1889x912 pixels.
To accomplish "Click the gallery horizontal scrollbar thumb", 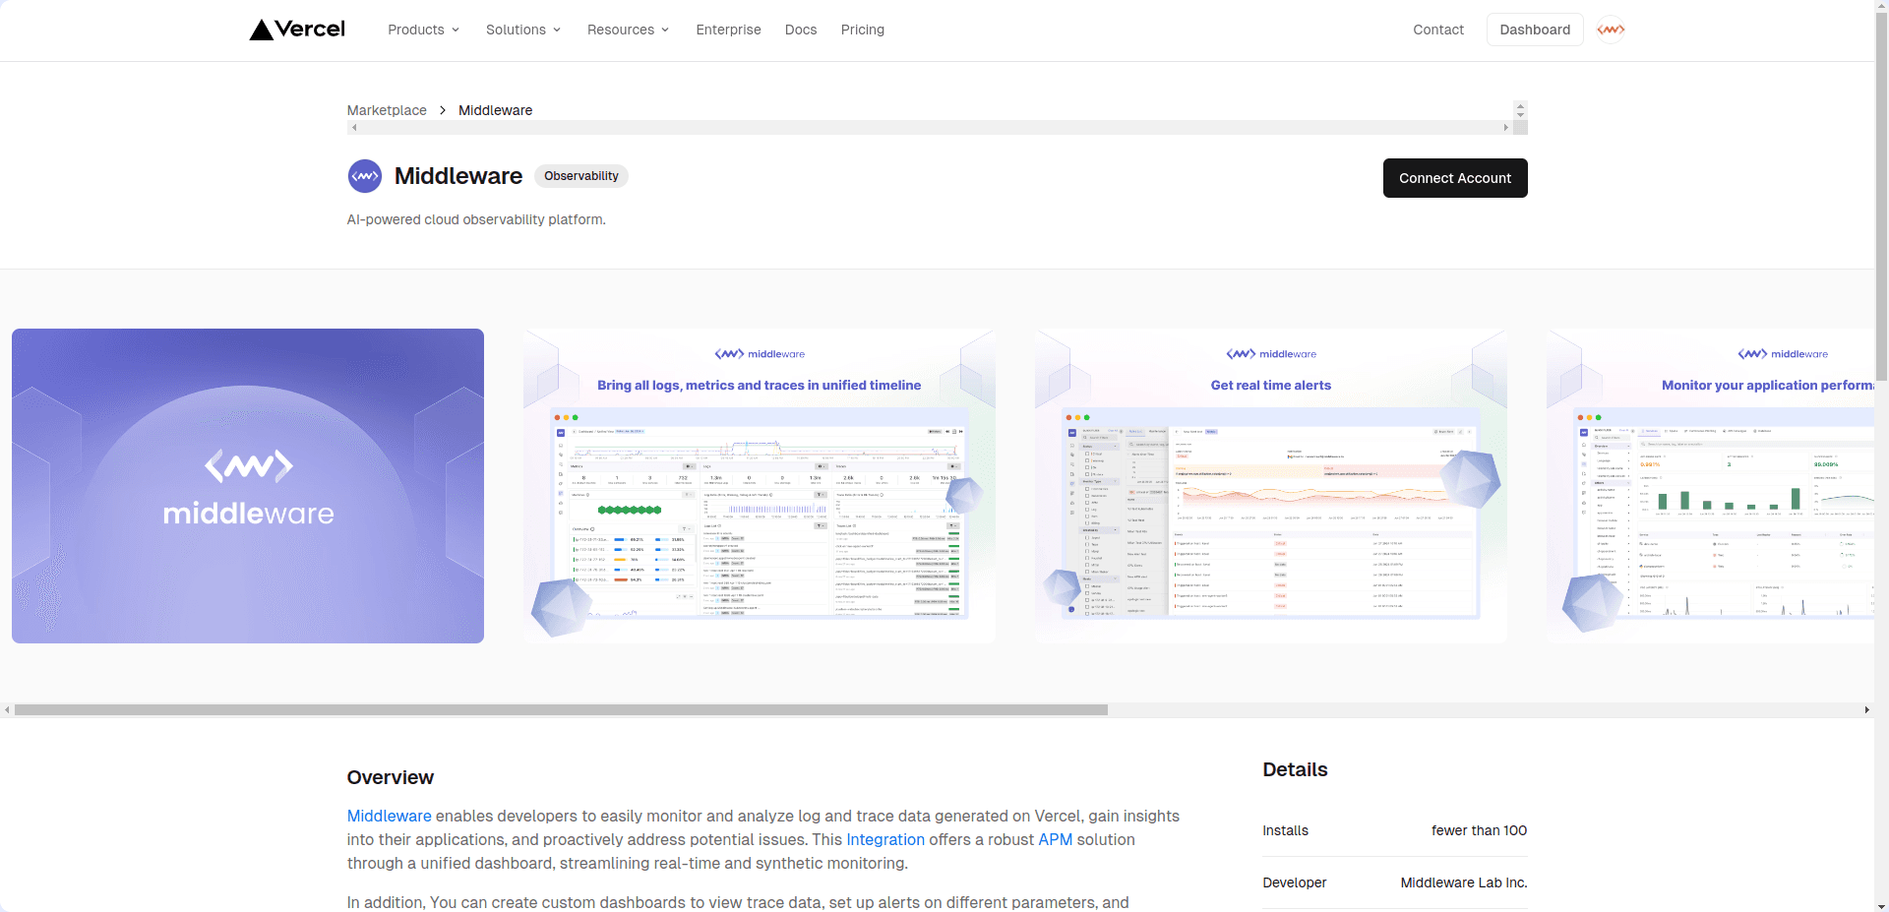I will pos(561,709).
